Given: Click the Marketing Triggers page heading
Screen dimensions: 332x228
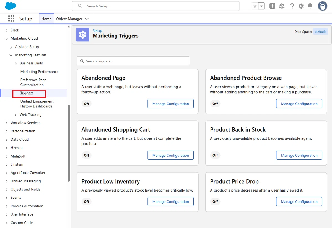Looking at the screenshot, I should (116, 36).
